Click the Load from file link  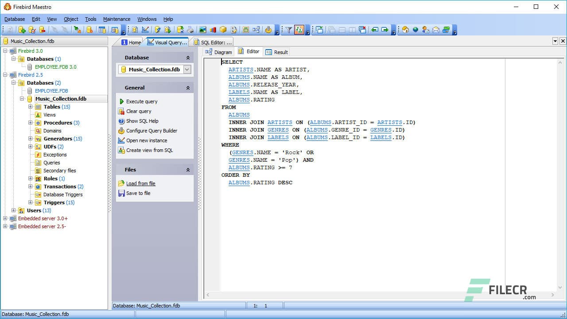(x=141, y=183)
